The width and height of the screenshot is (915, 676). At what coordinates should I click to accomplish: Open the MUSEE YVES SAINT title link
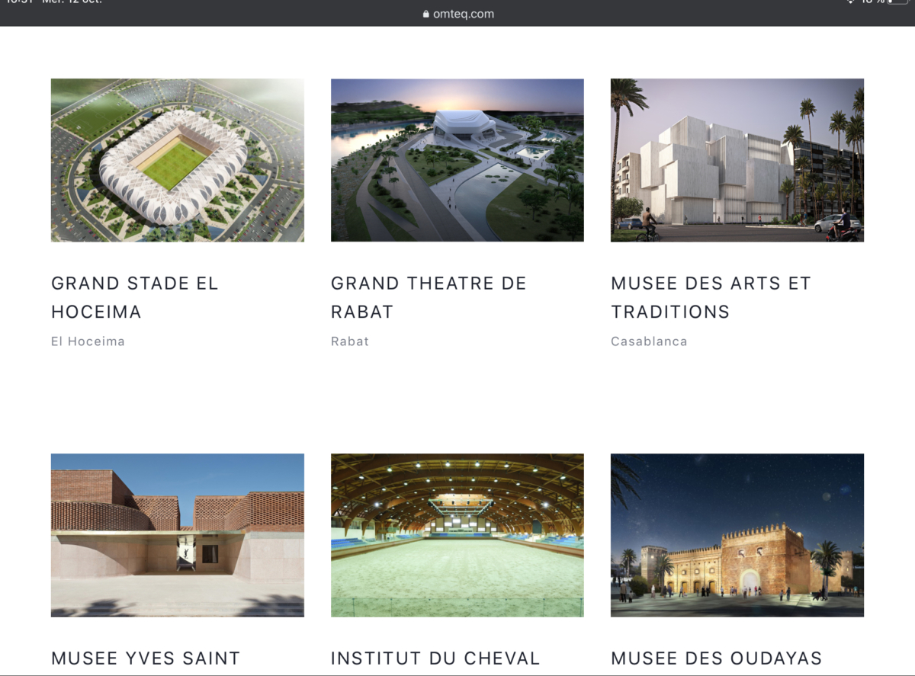[x=146, y=658]
